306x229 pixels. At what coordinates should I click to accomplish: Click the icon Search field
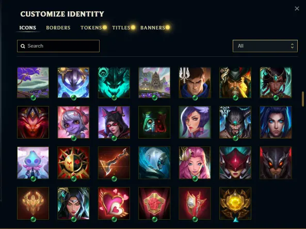click(58, 46)
